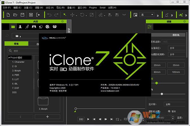Click the green lens slider handle

pos(156,83)
